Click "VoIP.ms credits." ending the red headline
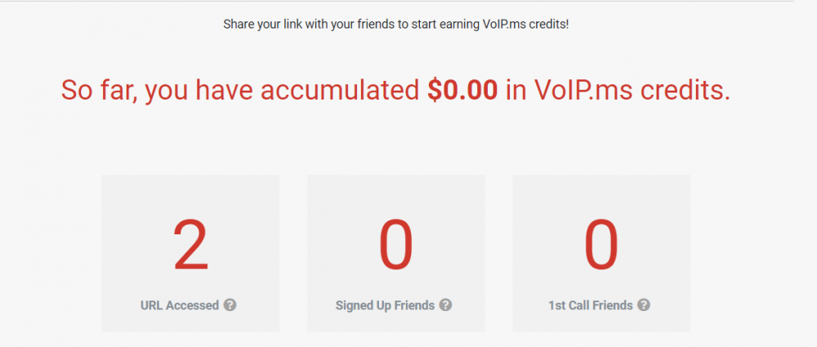 tap(632, 91)
